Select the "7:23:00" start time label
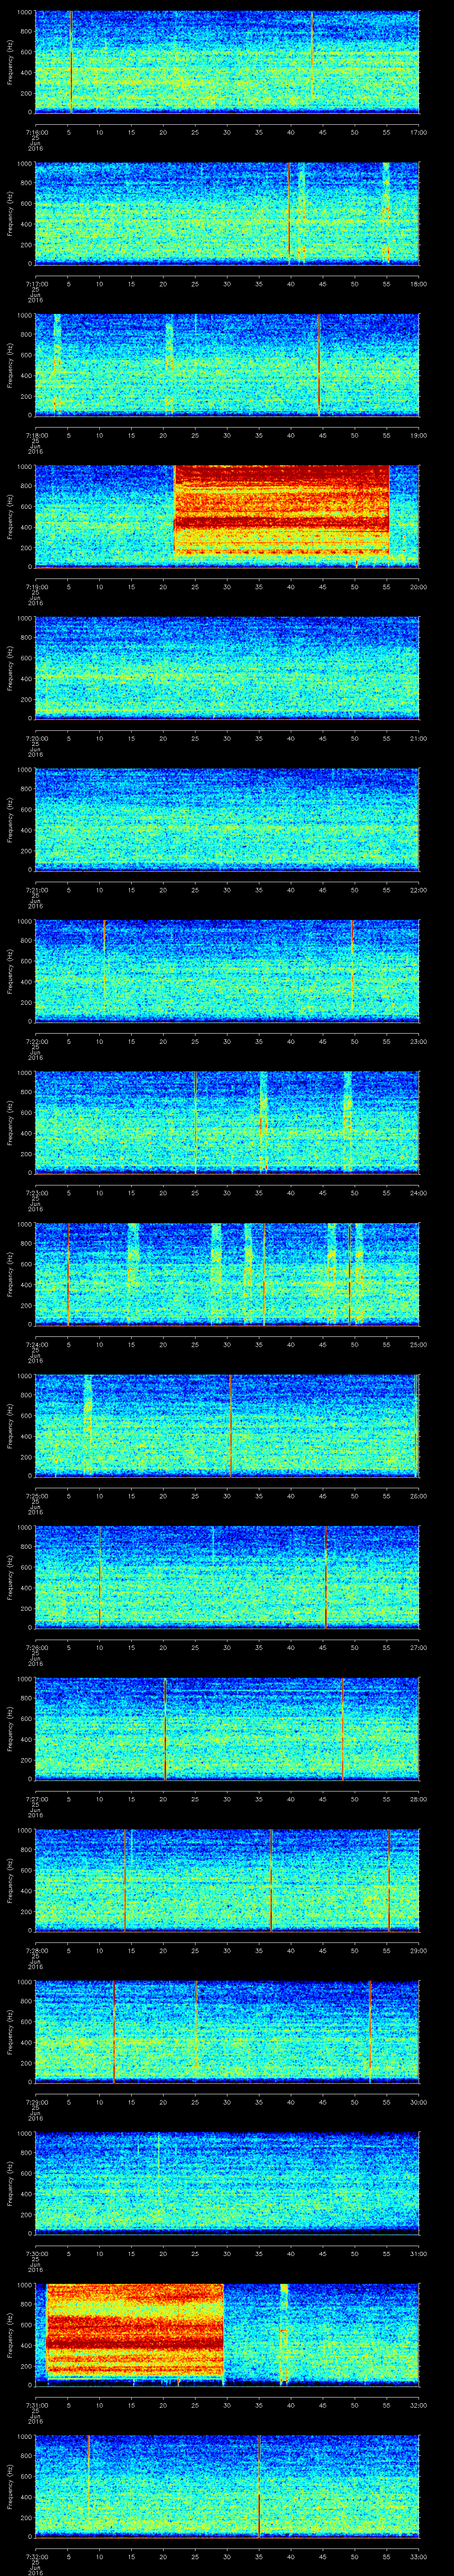This screenshot has width=454, height=2576. click(37, 1193)
